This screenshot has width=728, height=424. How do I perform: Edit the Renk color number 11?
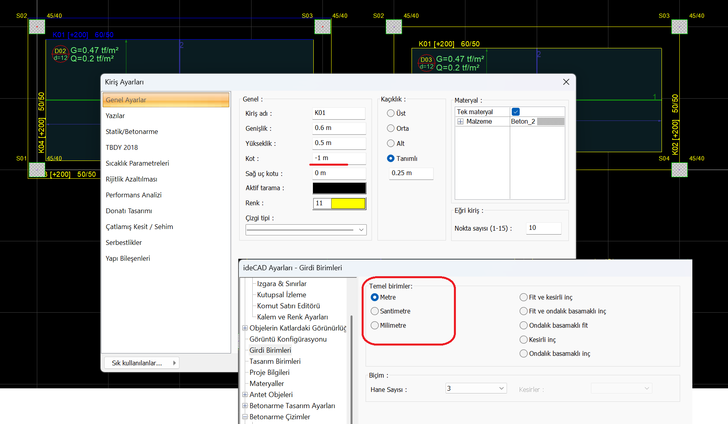[322, 203]
